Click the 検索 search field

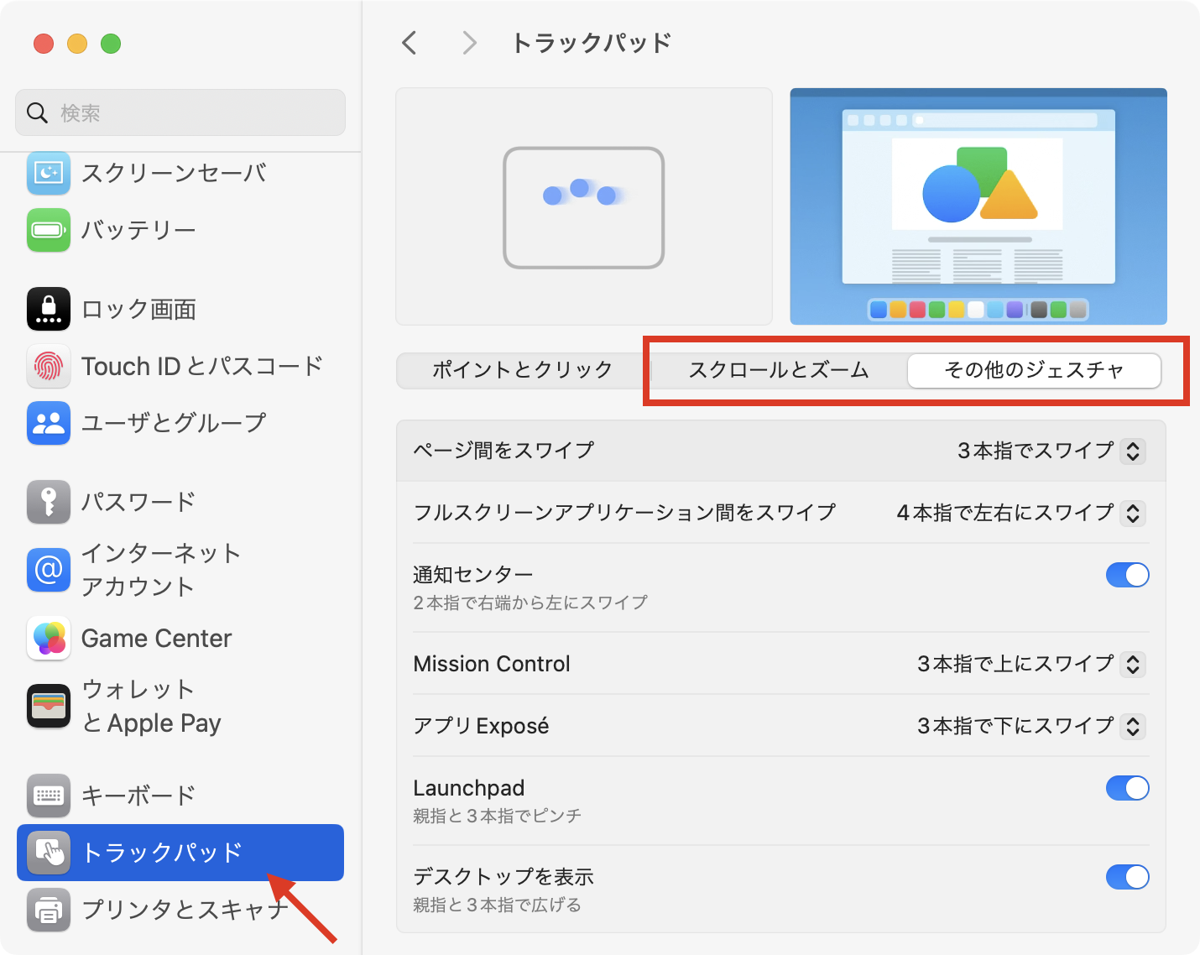tap(180, 112)
